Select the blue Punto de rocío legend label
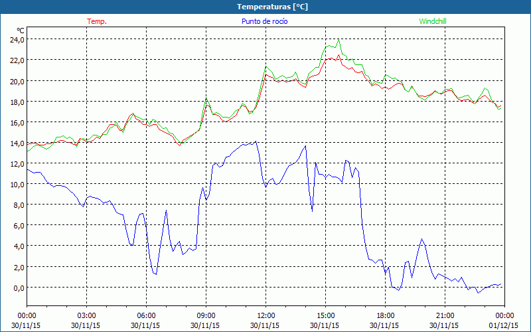 pos(264,21)
